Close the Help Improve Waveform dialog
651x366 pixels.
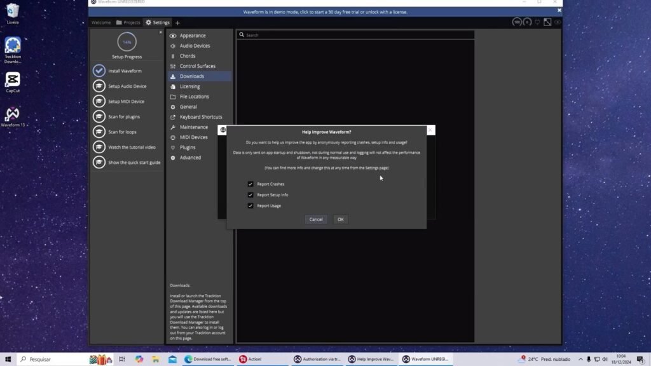[x=430, y=130]
